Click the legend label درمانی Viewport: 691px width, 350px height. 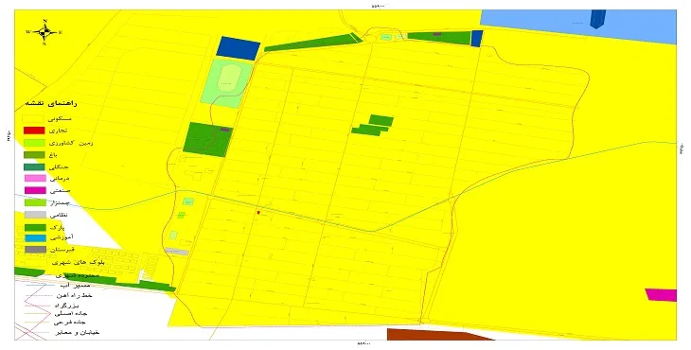pyautogui.click(x=60, y=178)
